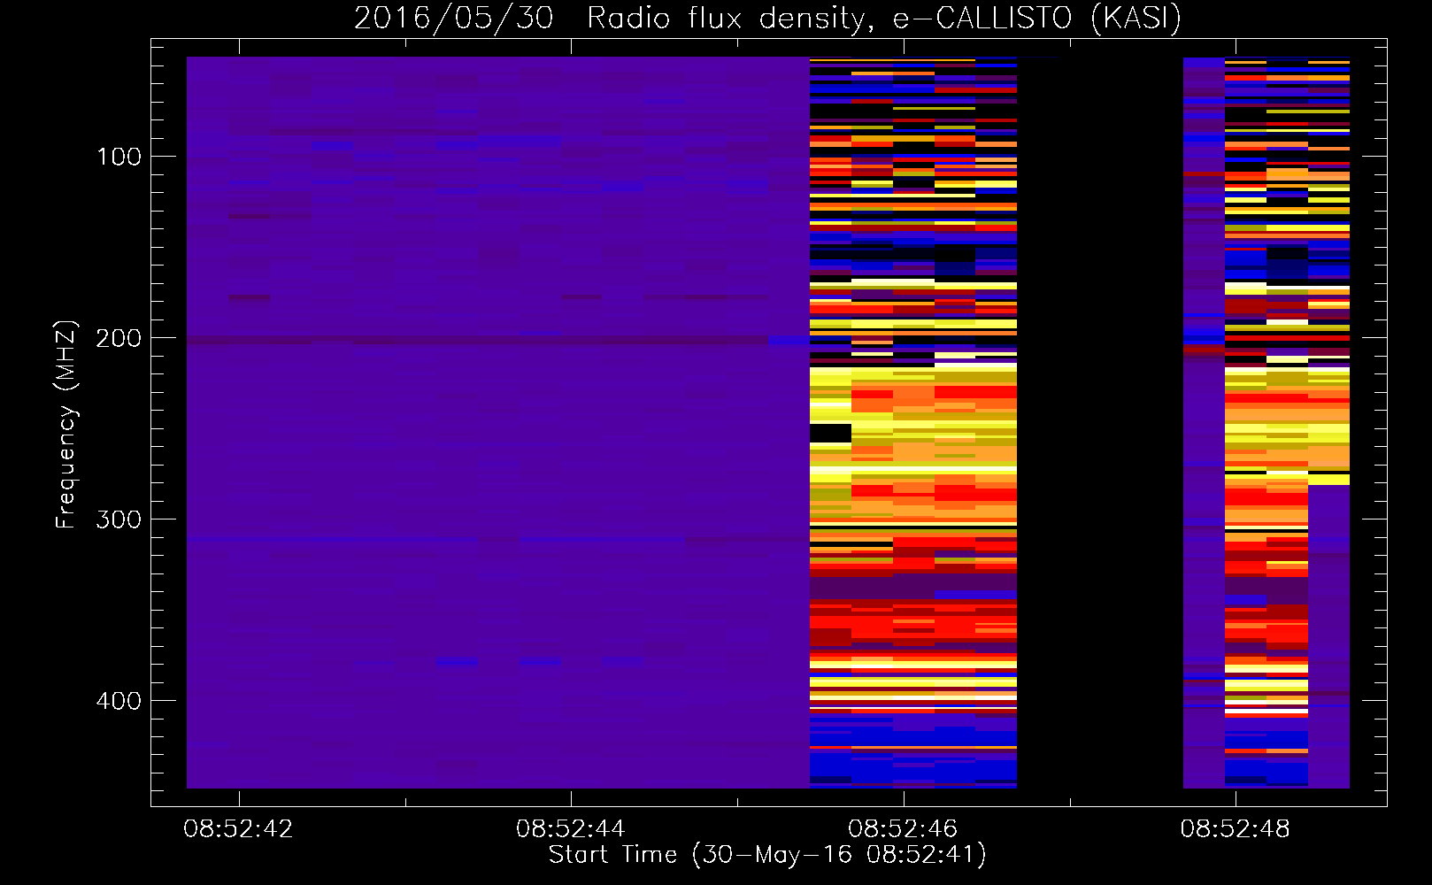Click the 08:52:42 time tick label
Image resolution: width=1432 pixels, height=885 pixels.
(238, 828)
